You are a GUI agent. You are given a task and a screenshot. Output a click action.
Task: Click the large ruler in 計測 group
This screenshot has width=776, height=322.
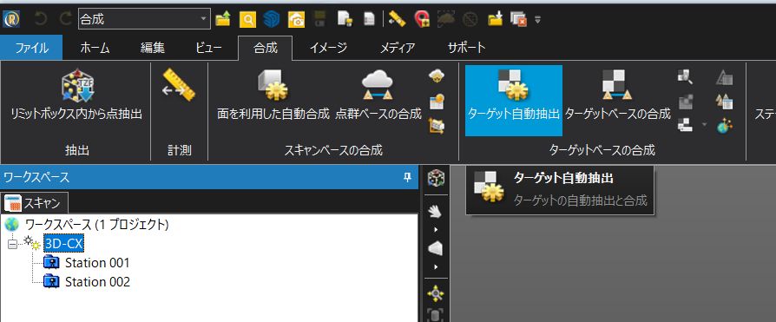click(179, 84)
